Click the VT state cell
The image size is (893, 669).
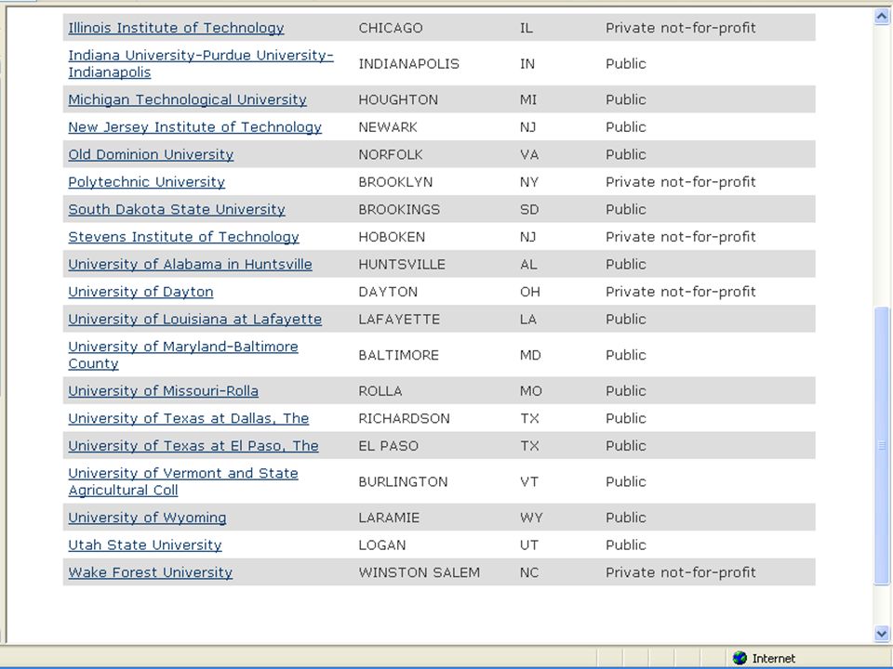[x=529, y=481]
